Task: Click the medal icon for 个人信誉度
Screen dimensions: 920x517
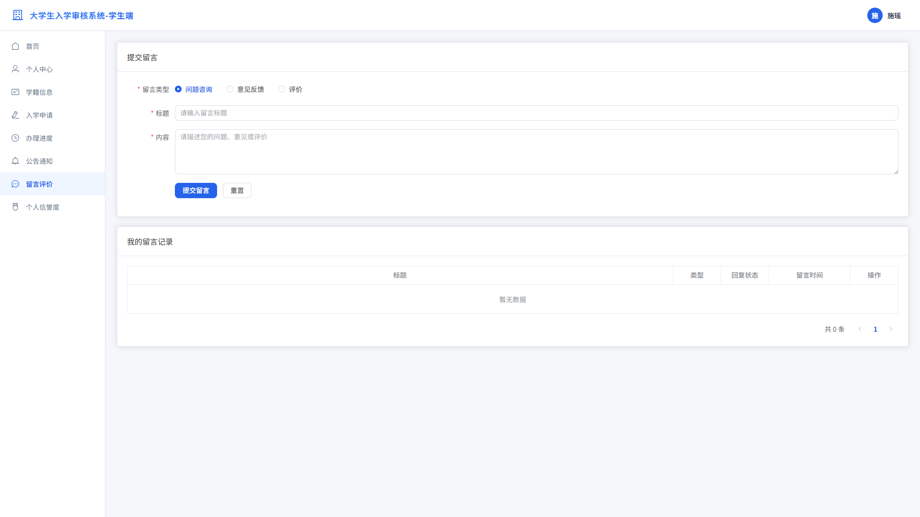Action: click(15, 207)
